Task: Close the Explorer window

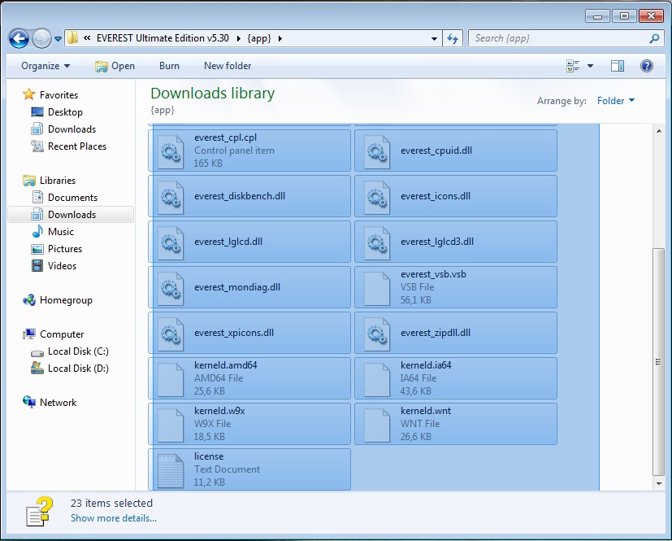Action: click(651, 16)
